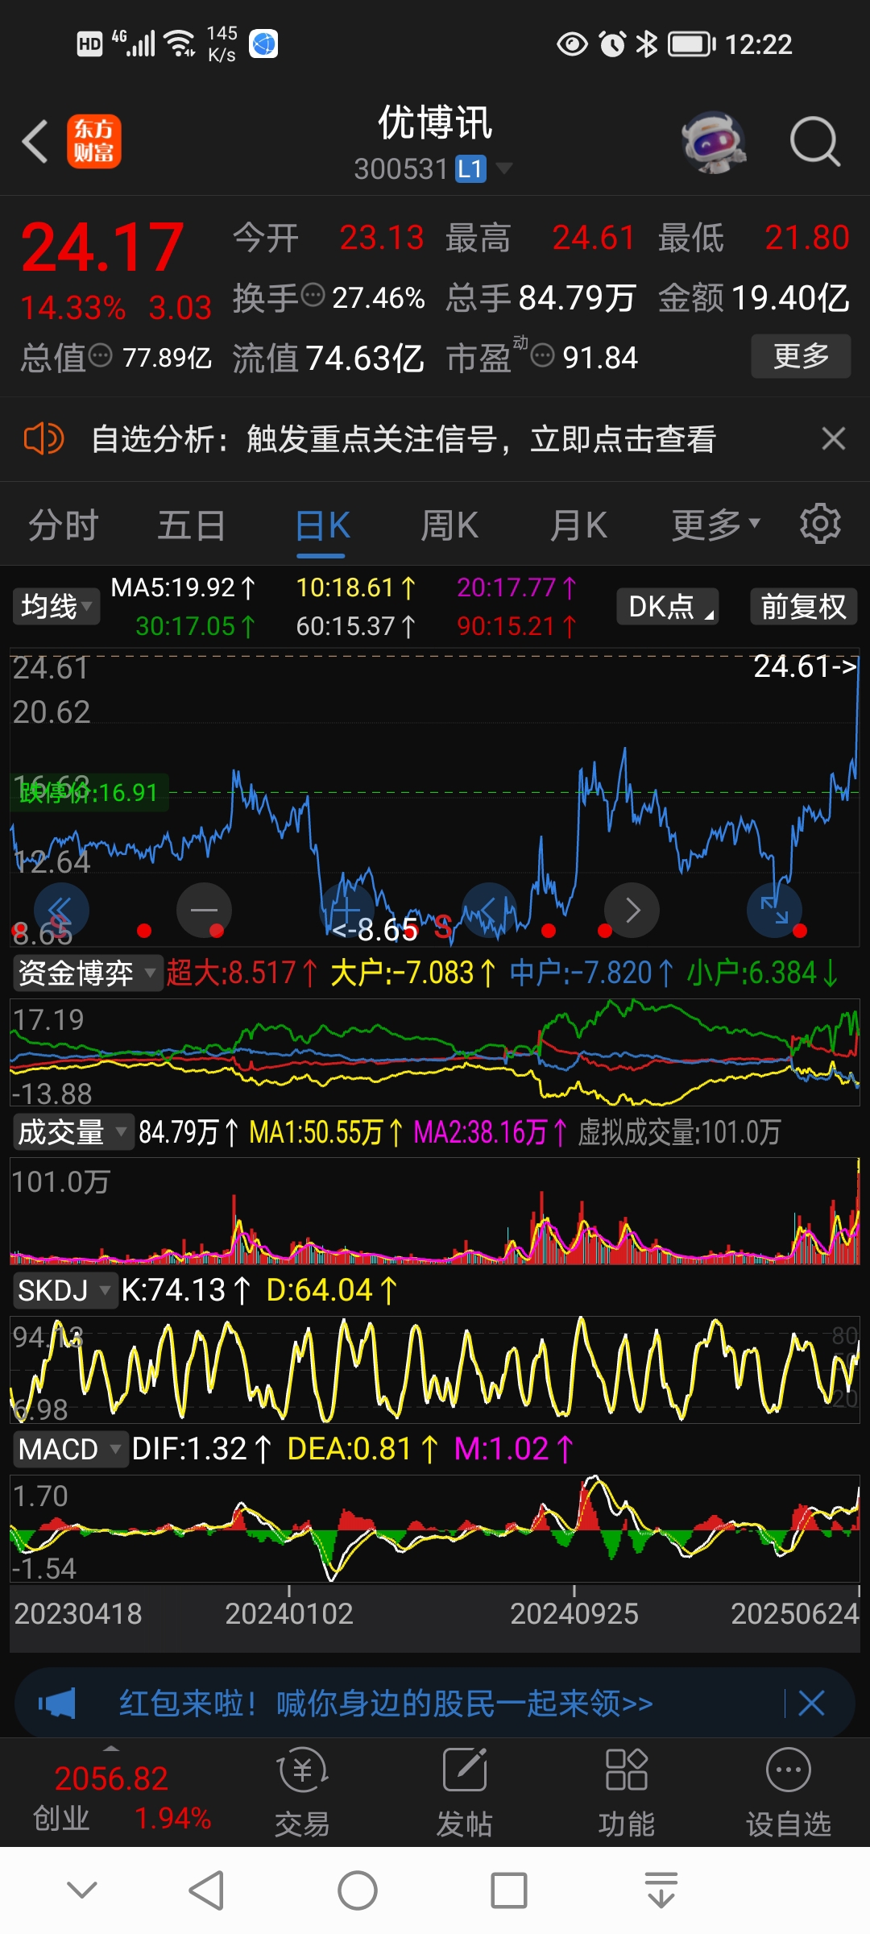
Task: Tap the orange speaker alert icon
Action: (43, 439)
